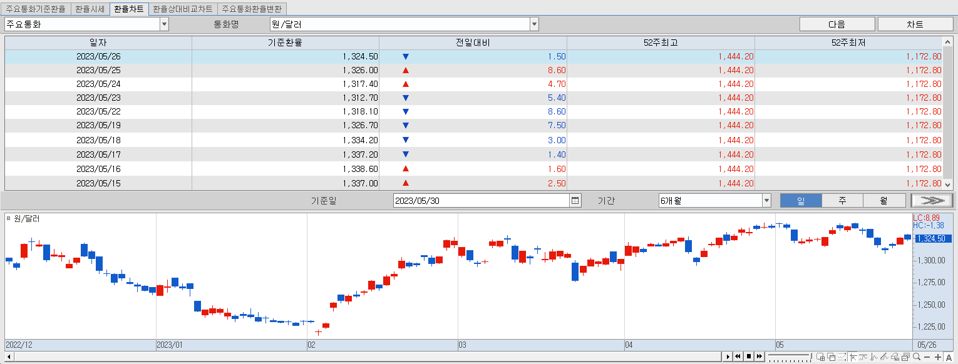Image resolution: width=958 pixels, height=364 pixels.
Task: Click table scrollbar up arrow
Action: (x=947, y=41)
